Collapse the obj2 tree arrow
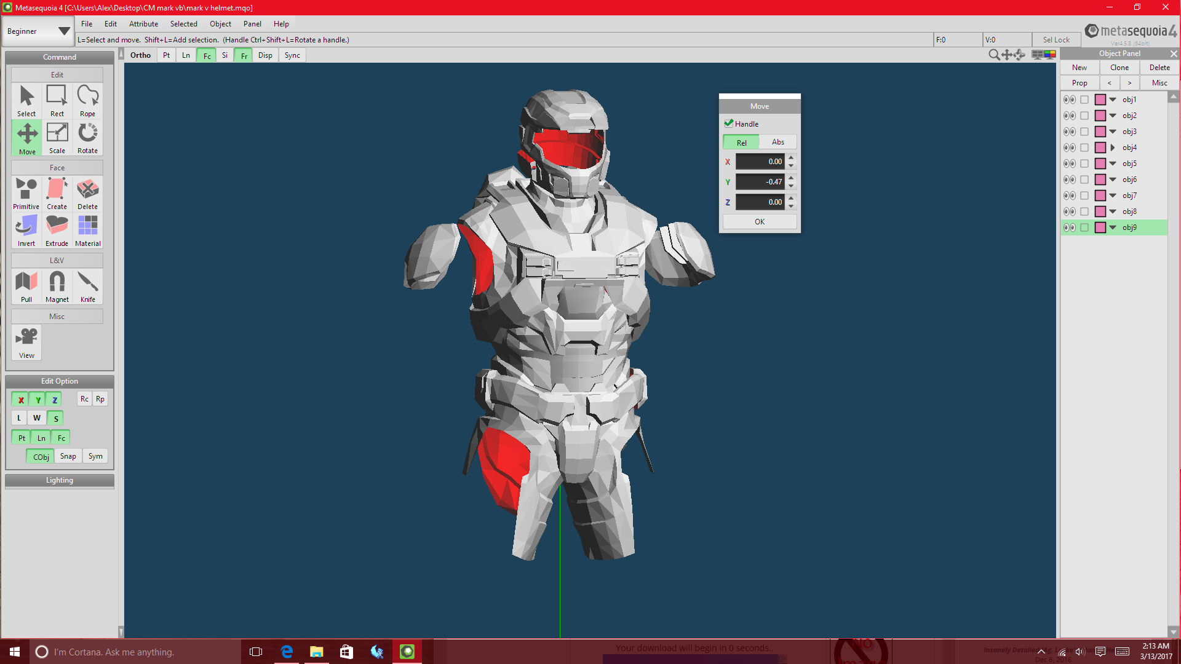 click(x=1113, y=116)
